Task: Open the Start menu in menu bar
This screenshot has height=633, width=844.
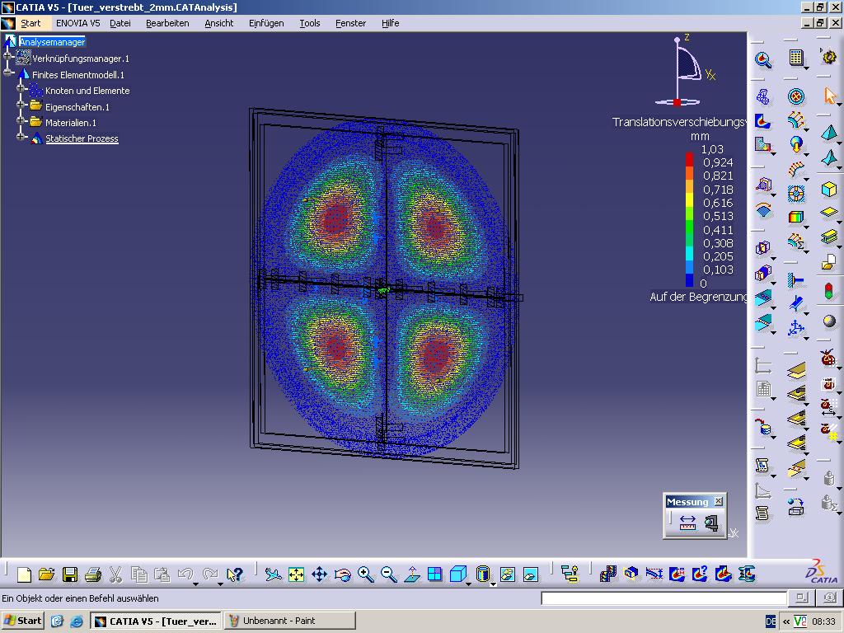Action: click(30, 23)
